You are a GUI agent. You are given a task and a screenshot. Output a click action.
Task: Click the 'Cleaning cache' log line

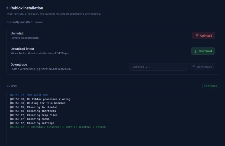tap(30, 119)
